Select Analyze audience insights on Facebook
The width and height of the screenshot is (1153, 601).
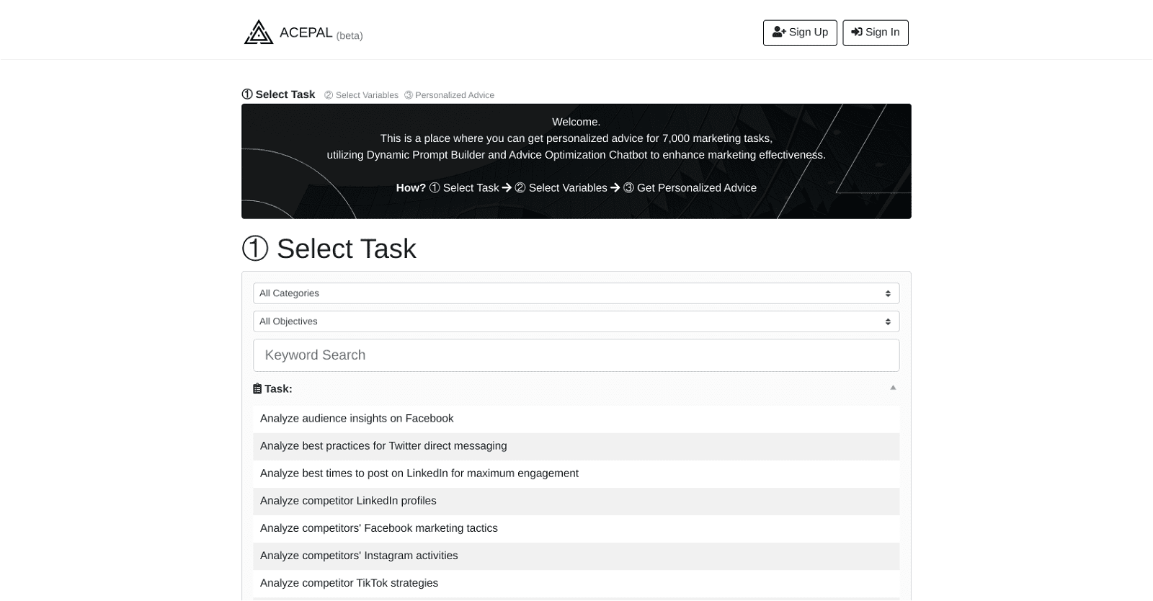[x=357, y=419]
